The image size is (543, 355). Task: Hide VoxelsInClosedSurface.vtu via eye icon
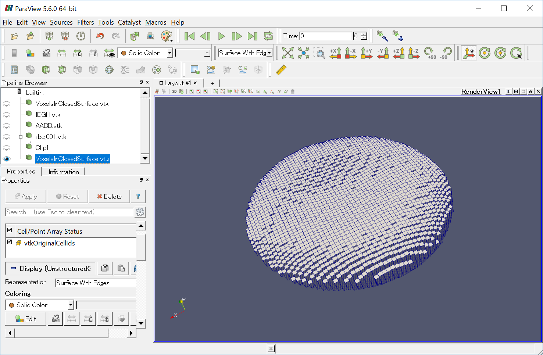[7, 159]
